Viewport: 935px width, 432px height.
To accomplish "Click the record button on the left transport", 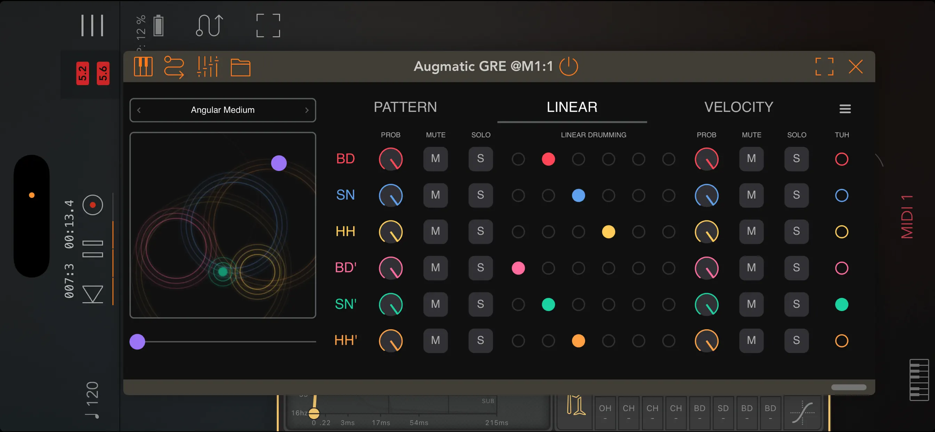I will [93, 205].
